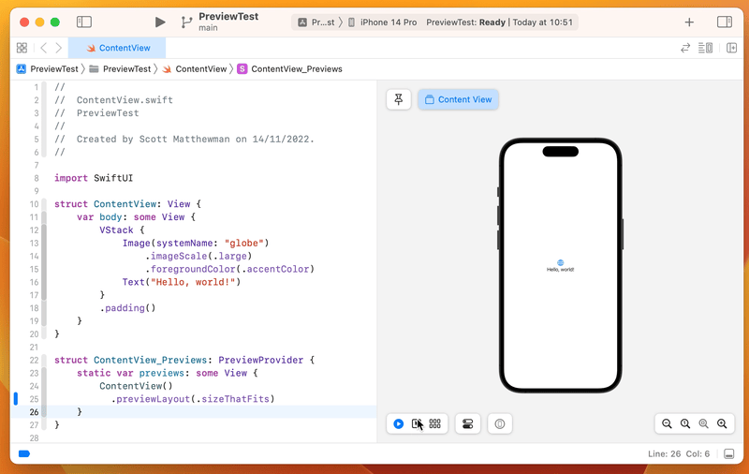Click the blue change marker at line 25
Viewport: 749px width, 474px height.
16,398
